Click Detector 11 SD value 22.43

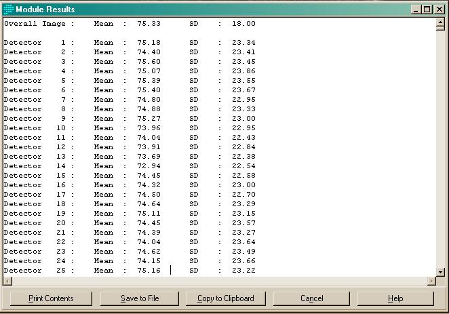pyautogui.click(x=243, y=138)
